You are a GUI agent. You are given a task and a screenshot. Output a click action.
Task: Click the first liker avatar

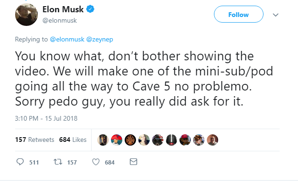(103, 140)
